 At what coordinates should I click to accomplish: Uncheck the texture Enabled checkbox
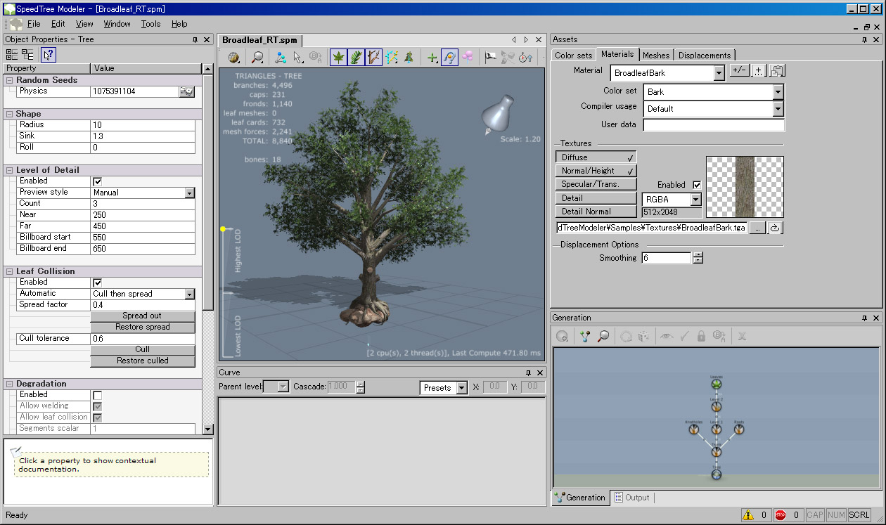pos(697,185)
